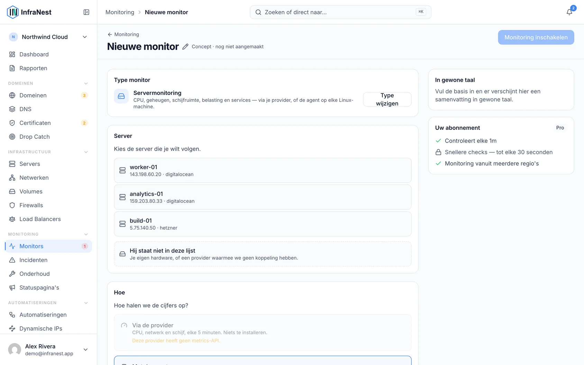The image size is (584, 365).
Task: Open the Alex Rivera account menu
Action: 48,349
